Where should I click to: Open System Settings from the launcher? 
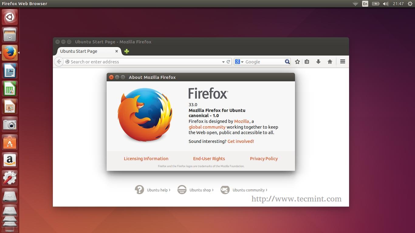(10, 178)
